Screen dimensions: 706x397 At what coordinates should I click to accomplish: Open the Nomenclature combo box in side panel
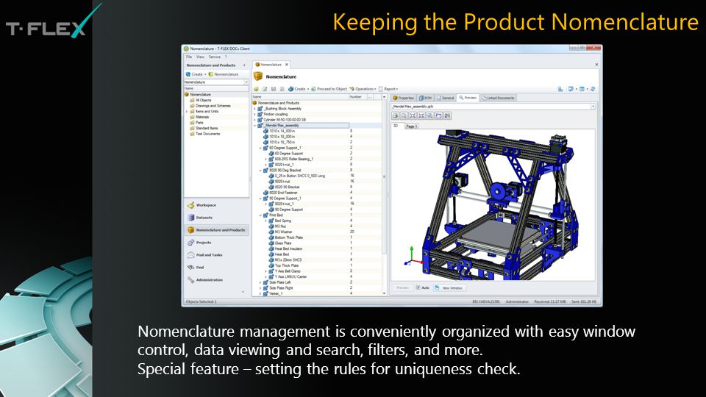[246, 82]
